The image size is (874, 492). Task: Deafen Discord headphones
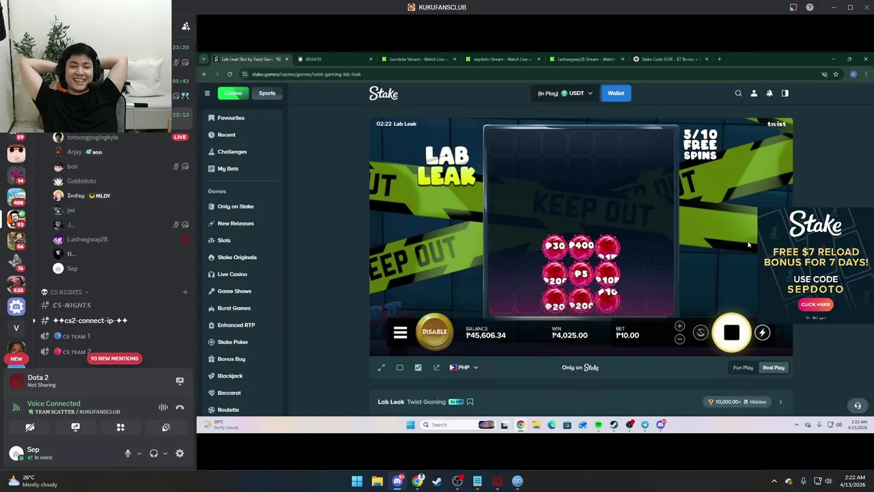pyautogui.click(x=154, y=453)
